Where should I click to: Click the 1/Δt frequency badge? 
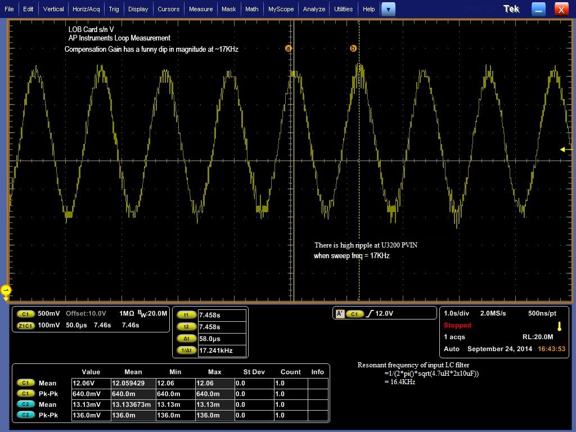[x=186, y=350]
